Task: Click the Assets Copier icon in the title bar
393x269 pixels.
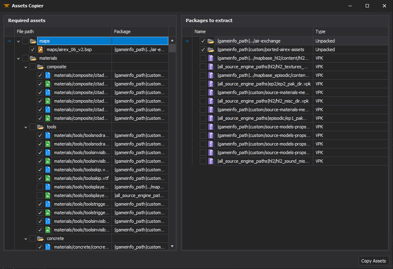Action: [x=7, y=6]
